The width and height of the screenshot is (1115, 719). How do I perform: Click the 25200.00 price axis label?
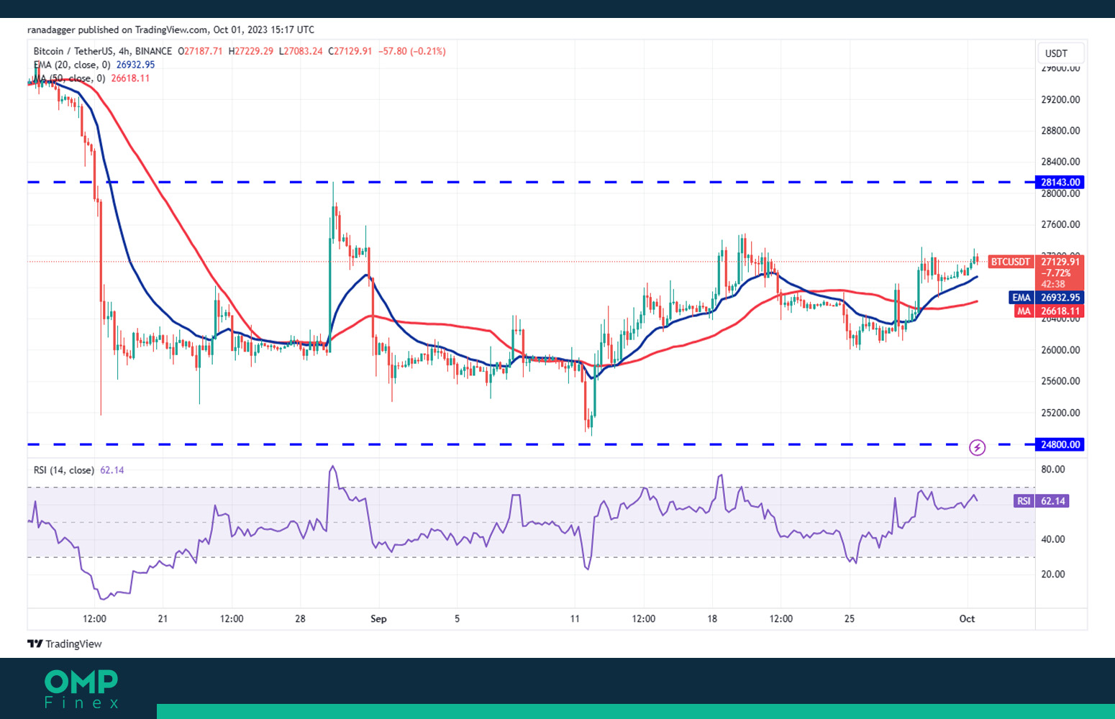[x=1060, y=413]
